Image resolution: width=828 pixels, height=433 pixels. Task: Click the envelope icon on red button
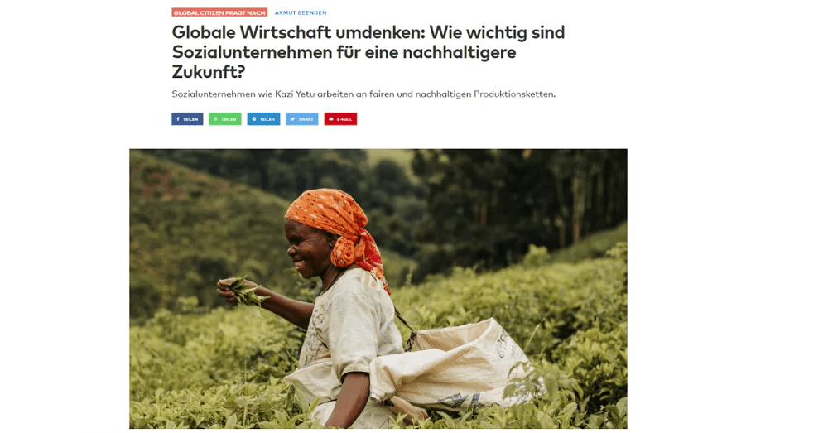point(331,119)
